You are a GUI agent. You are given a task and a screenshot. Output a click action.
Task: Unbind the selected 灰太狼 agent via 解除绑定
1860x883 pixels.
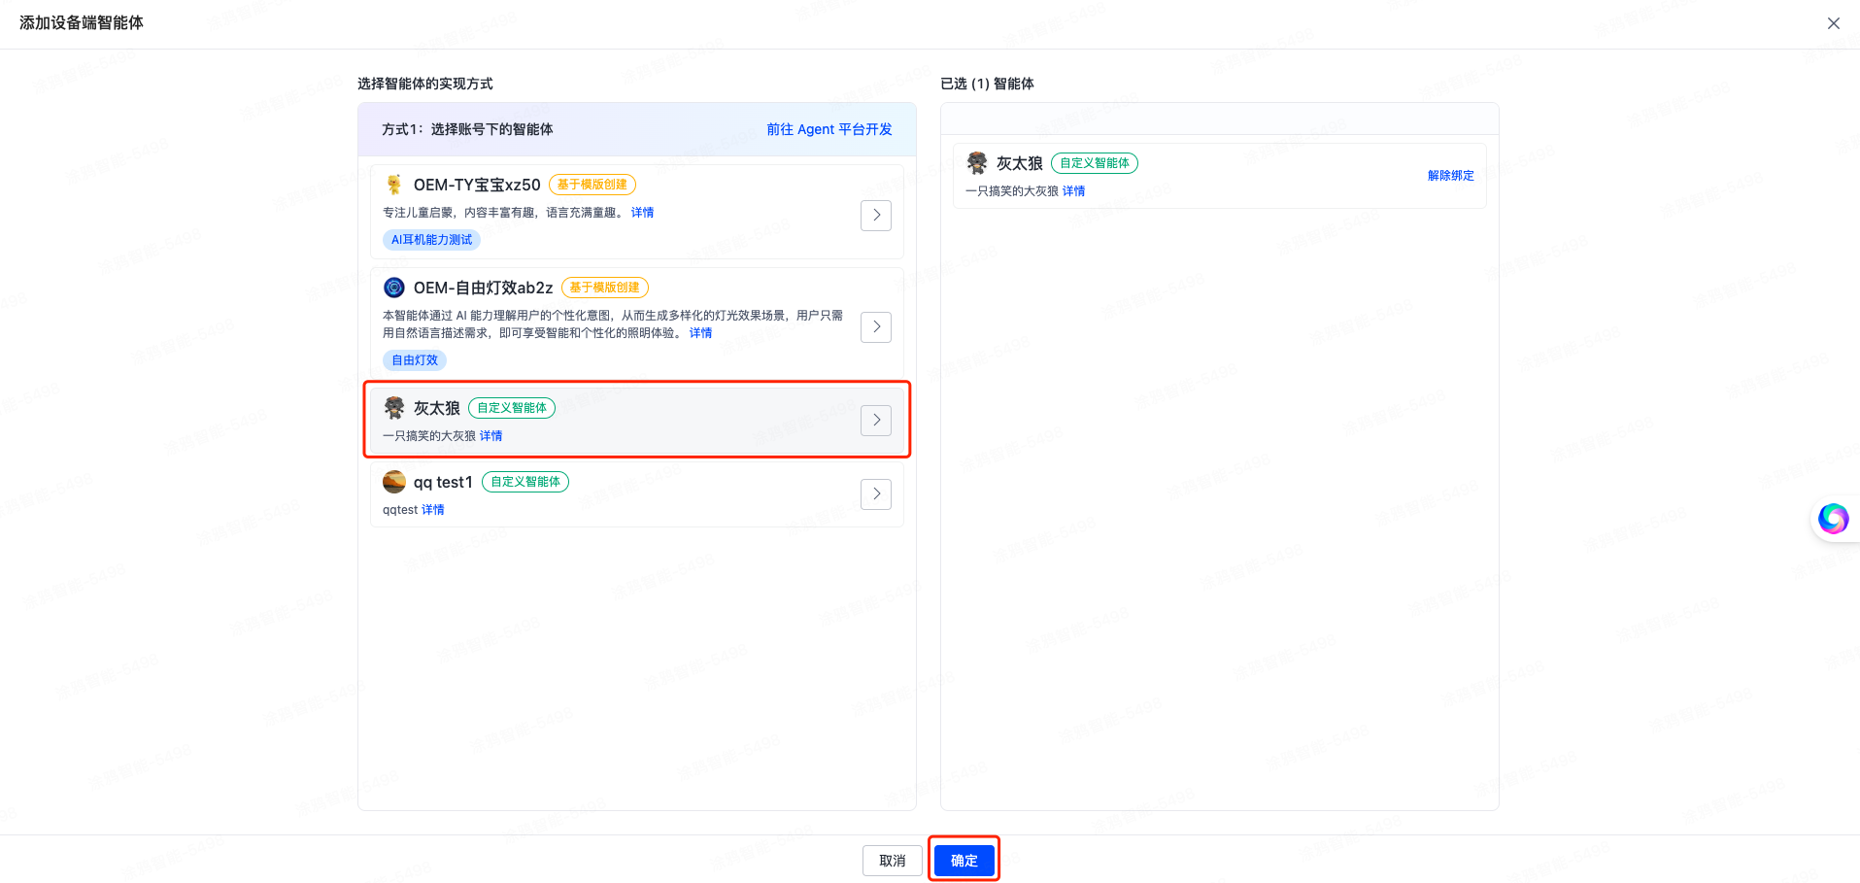click(1450, 176)
